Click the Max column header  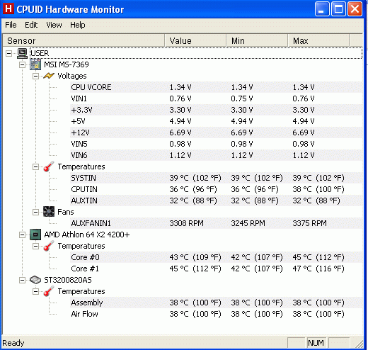(318, 40)
